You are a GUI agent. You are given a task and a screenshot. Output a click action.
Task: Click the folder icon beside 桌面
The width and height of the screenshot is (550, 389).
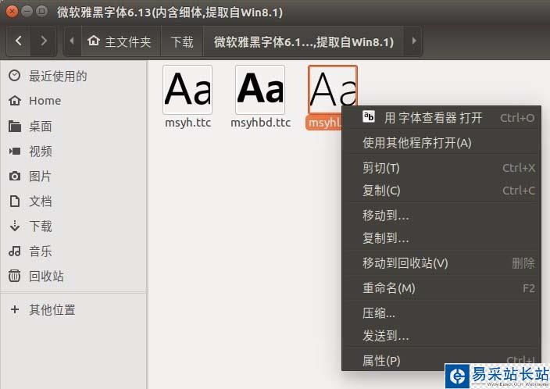pyautogui.click(x=14, y=126)
